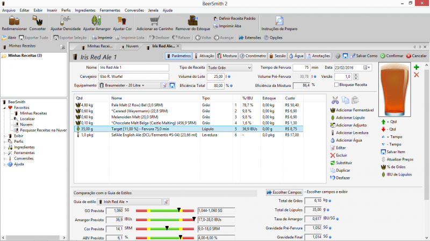Decrease amount with - Qtd
Viewport: 430px width, 241px height.
389,129
